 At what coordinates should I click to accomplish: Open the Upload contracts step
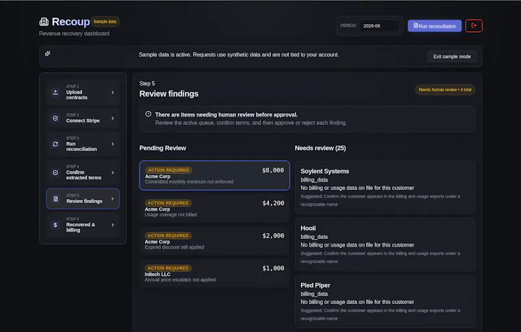click(x=83, y=92)
